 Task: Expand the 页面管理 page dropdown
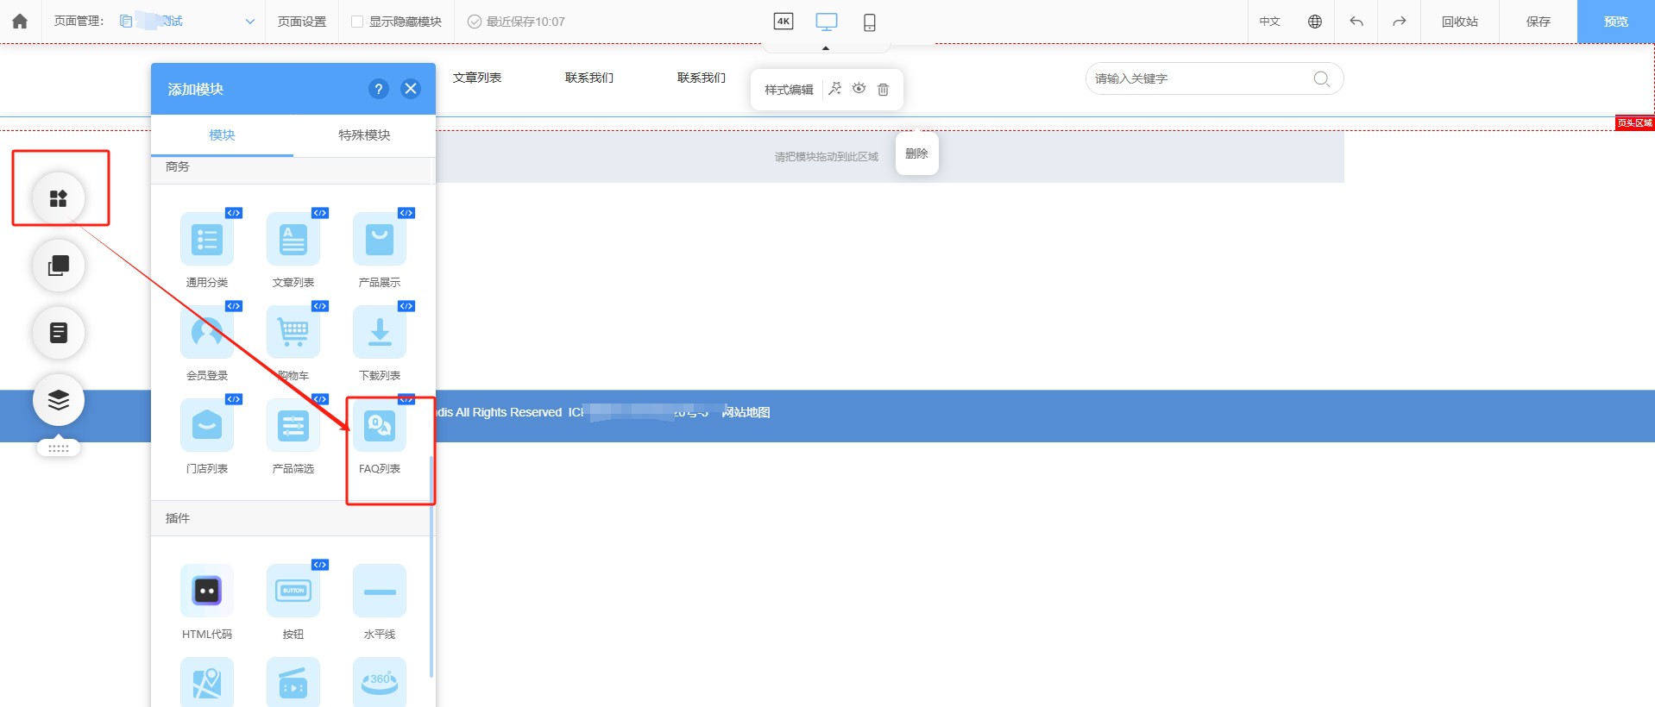pyautogui.click(x=250, y=22)
